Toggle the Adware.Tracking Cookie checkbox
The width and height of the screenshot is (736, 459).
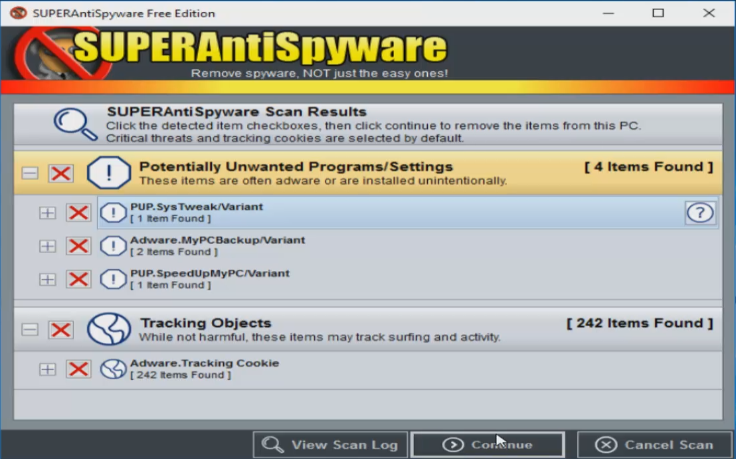(78, 369)
